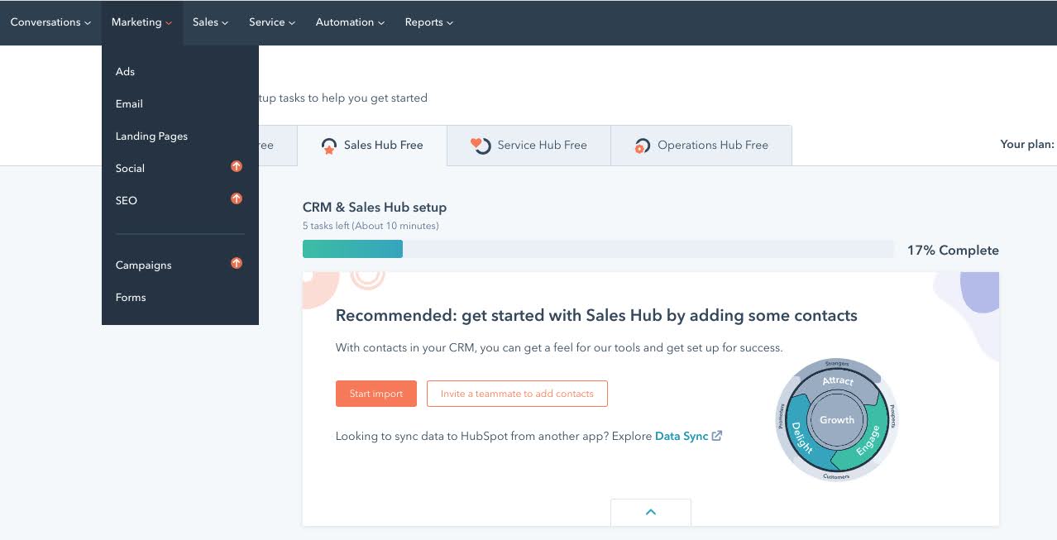Click the Engage segment of the flywheel
The height and width of the screenshot is (540, 1057).
(x=868, y=441)
